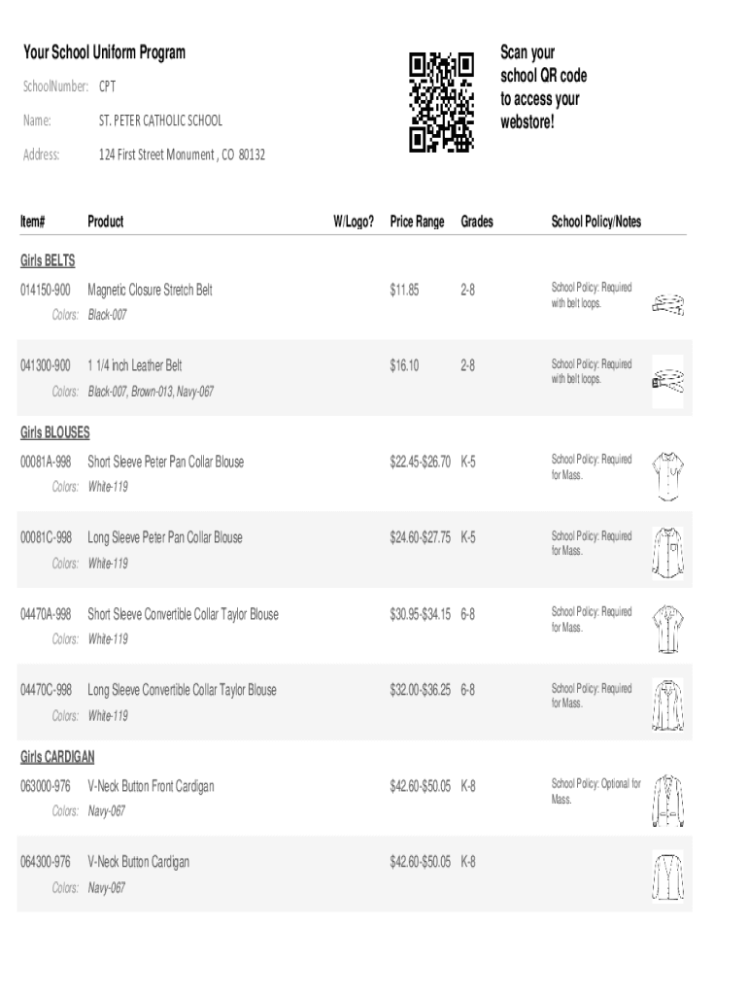Viewport: 748px width, 995px height.
Task: Select the Girls BLOUSES section heading
Action: [x=55, y=432]
